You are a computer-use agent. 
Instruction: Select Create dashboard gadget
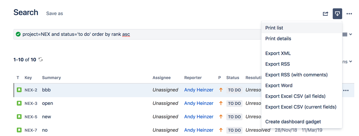coord(301,122)
